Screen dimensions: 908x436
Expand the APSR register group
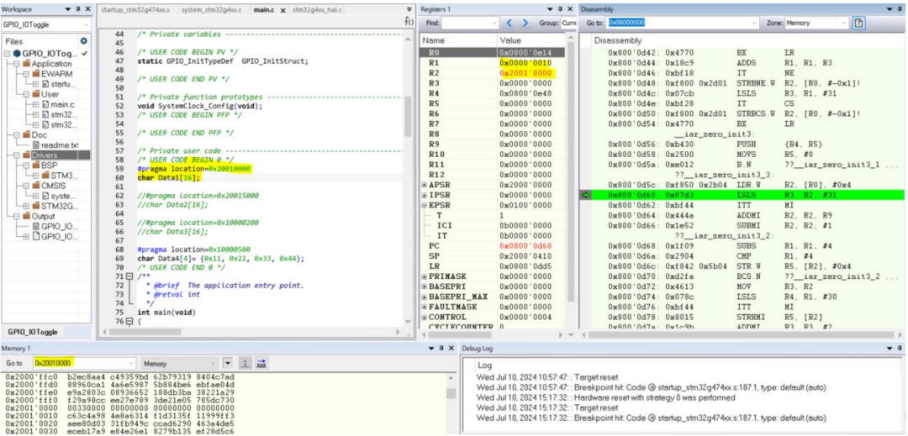coord(425,185)
